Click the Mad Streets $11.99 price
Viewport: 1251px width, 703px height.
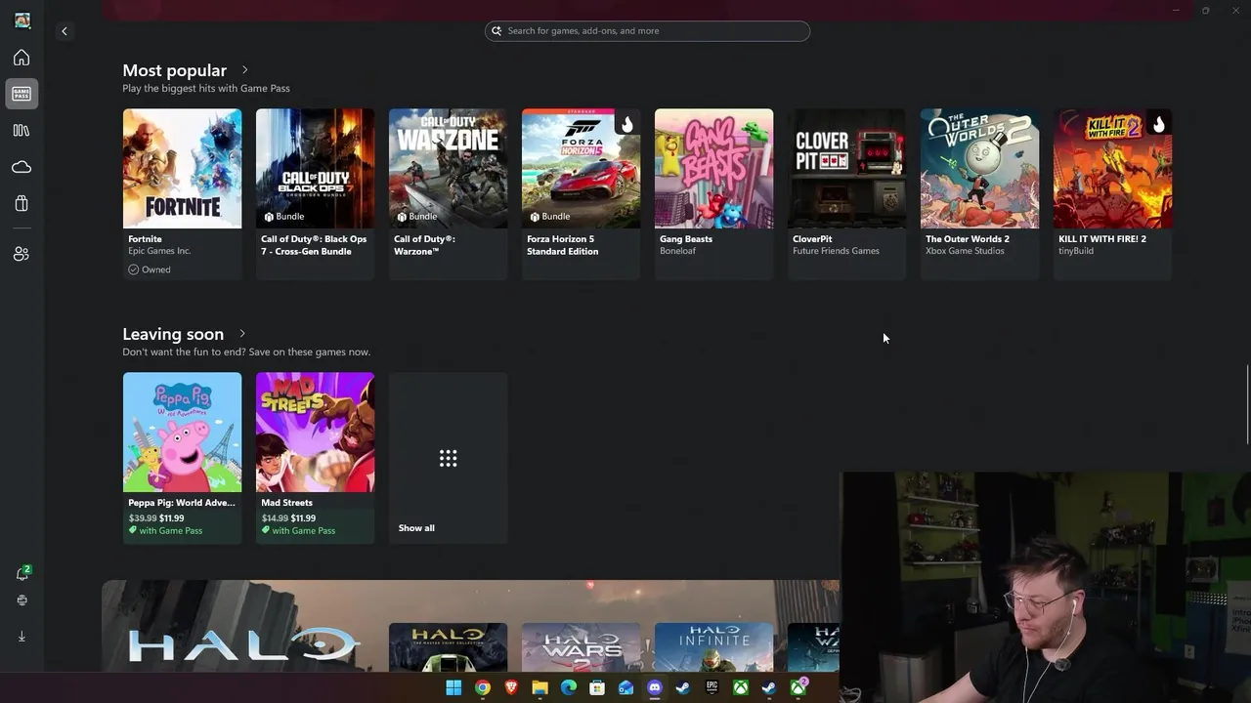[x=303, y=518]
